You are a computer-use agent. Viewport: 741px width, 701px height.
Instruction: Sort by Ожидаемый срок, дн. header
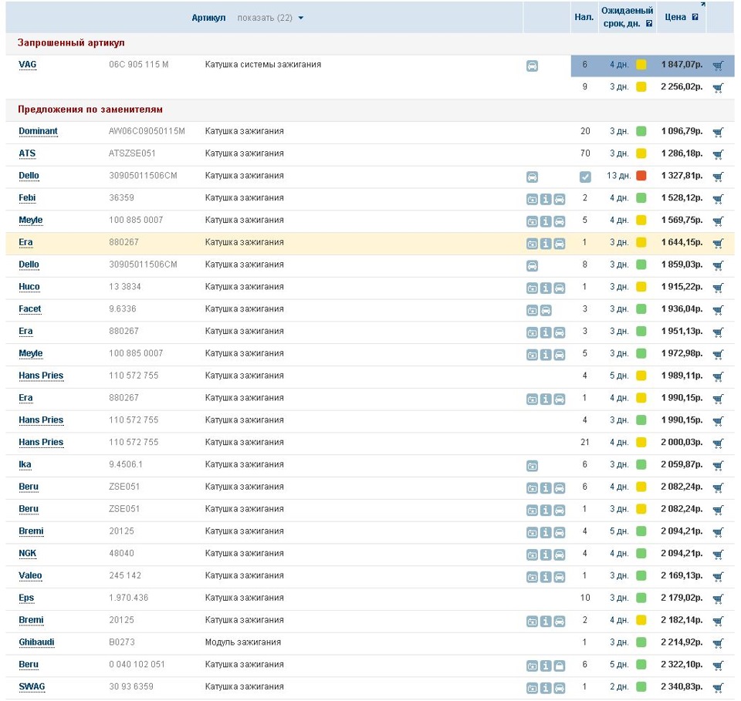(x=627, y=17)
